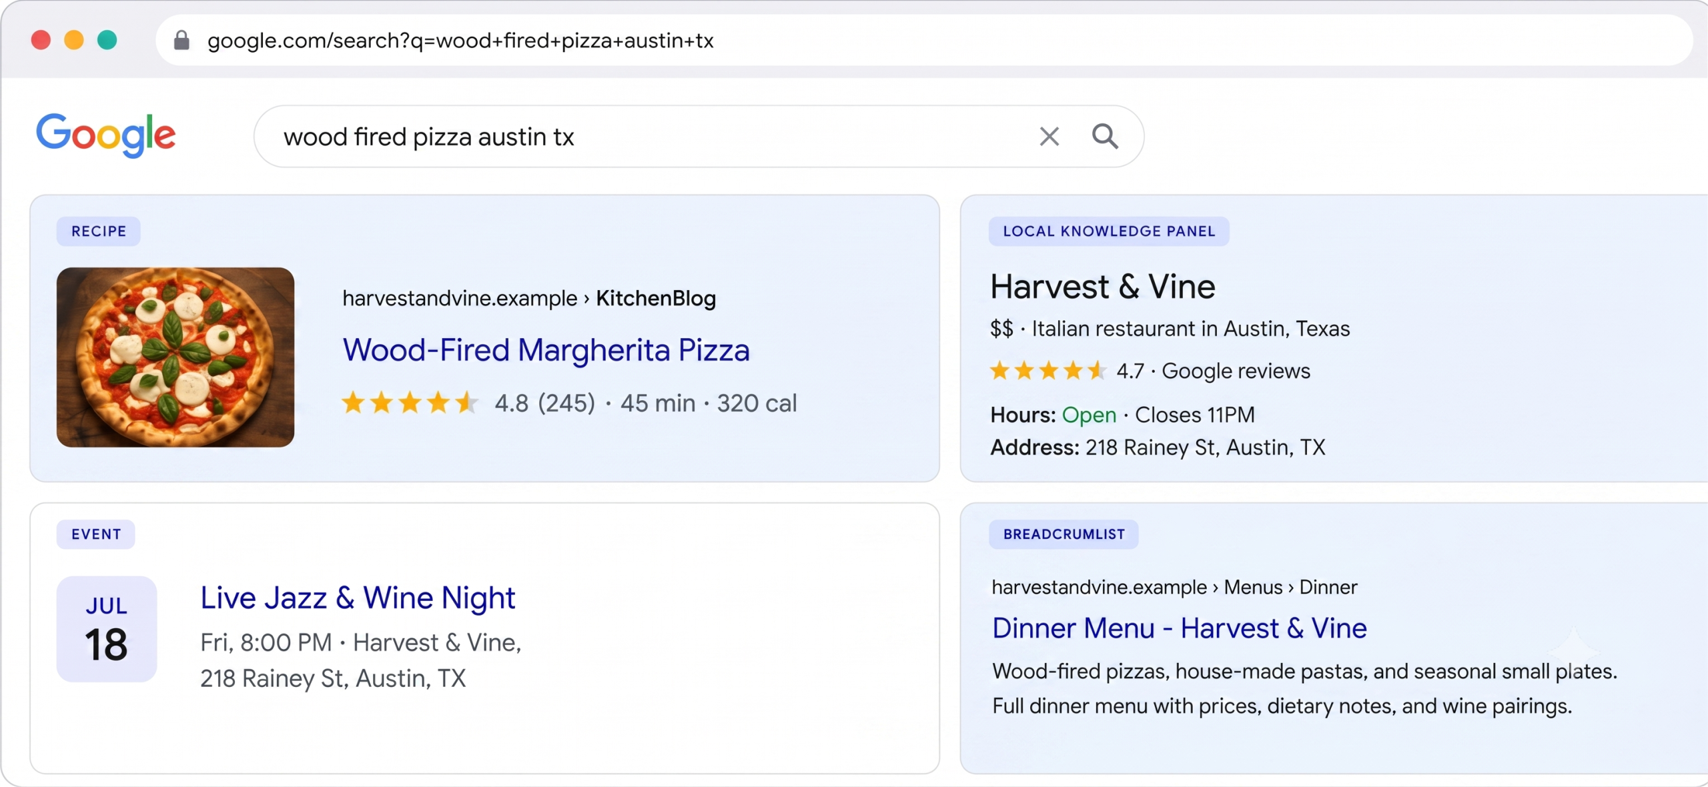Click 'Italian restaurant in Austin, Texas' text

tap(1191, 329)
